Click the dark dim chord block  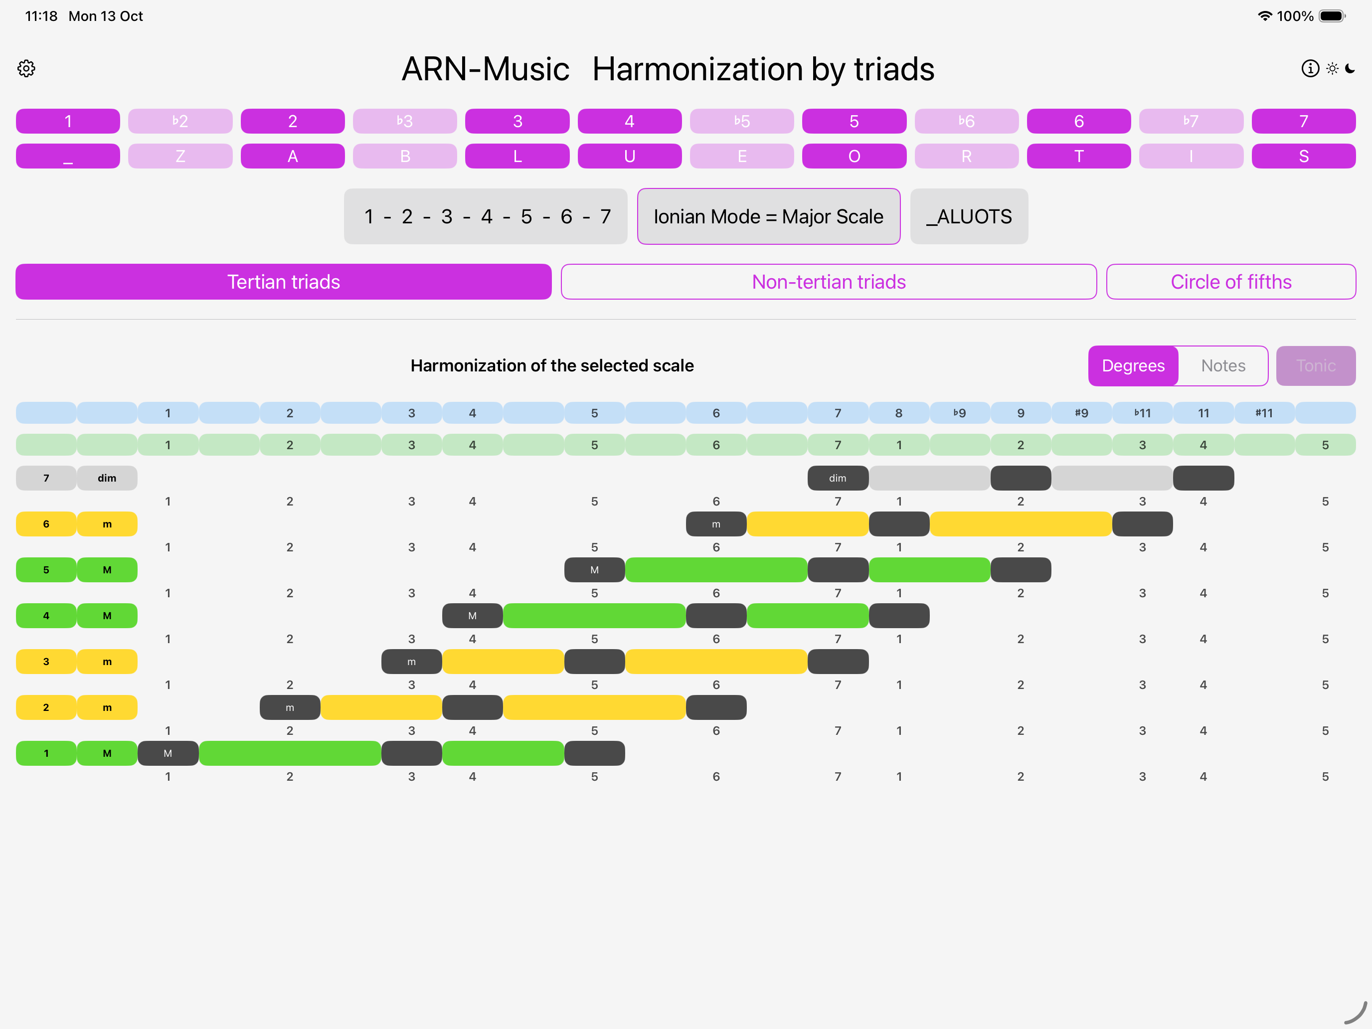838,478
